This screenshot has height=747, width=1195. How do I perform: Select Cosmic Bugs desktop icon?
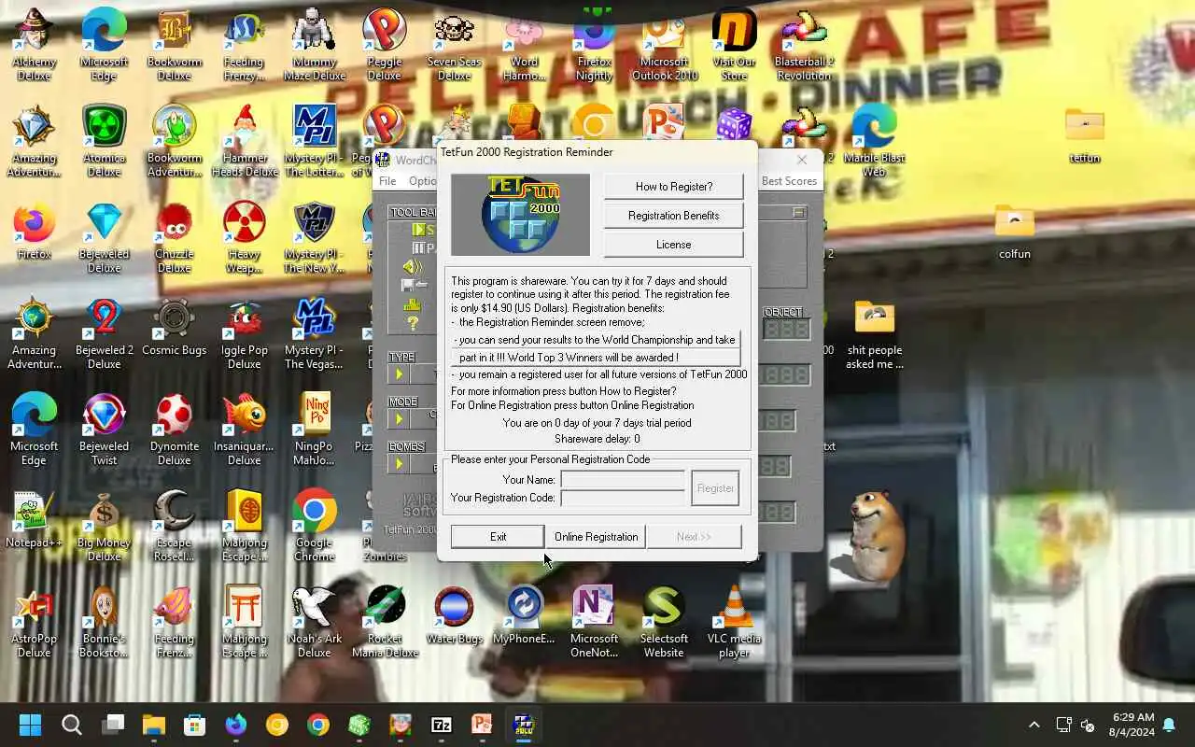coord(174,327)
